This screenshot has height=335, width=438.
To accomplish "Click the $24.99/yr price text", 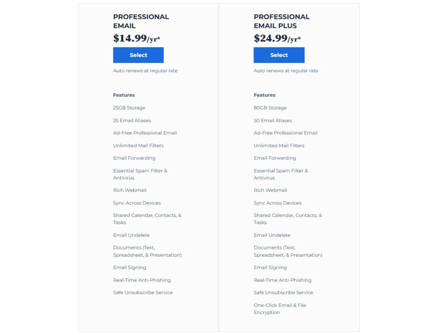I will pos(277,38).
